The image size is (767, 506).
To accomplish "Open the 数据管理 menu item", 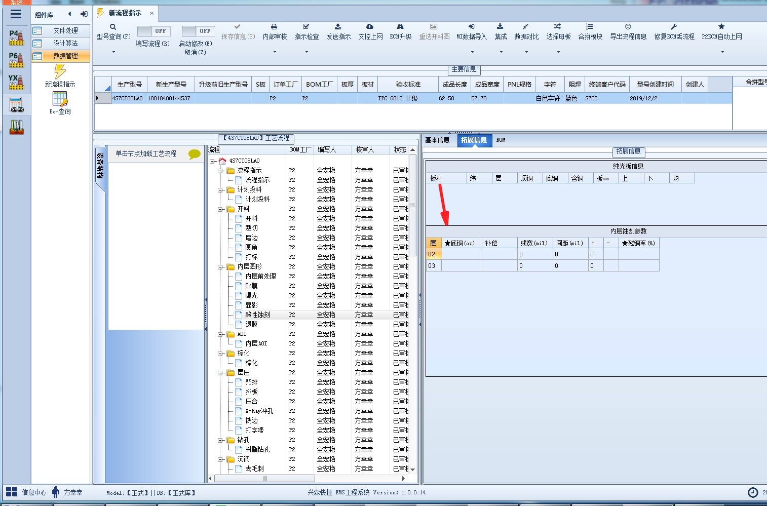I will point(60,56).
